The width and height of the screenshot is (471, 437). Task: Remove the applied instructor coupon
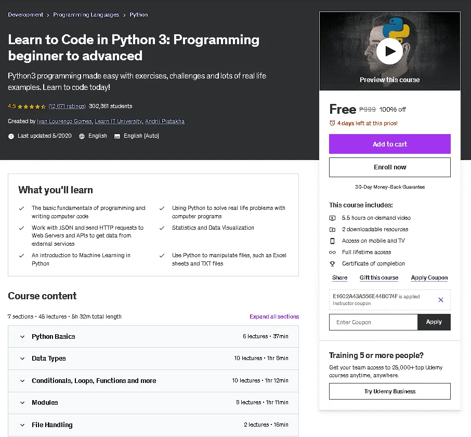(441, 300)
